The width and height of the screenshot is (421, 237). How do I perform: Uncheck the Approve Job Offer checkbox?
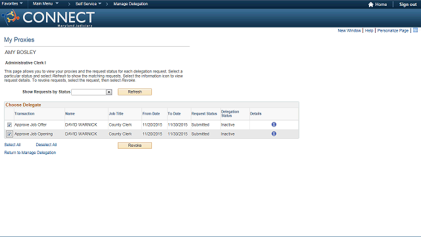coord(9,124)
